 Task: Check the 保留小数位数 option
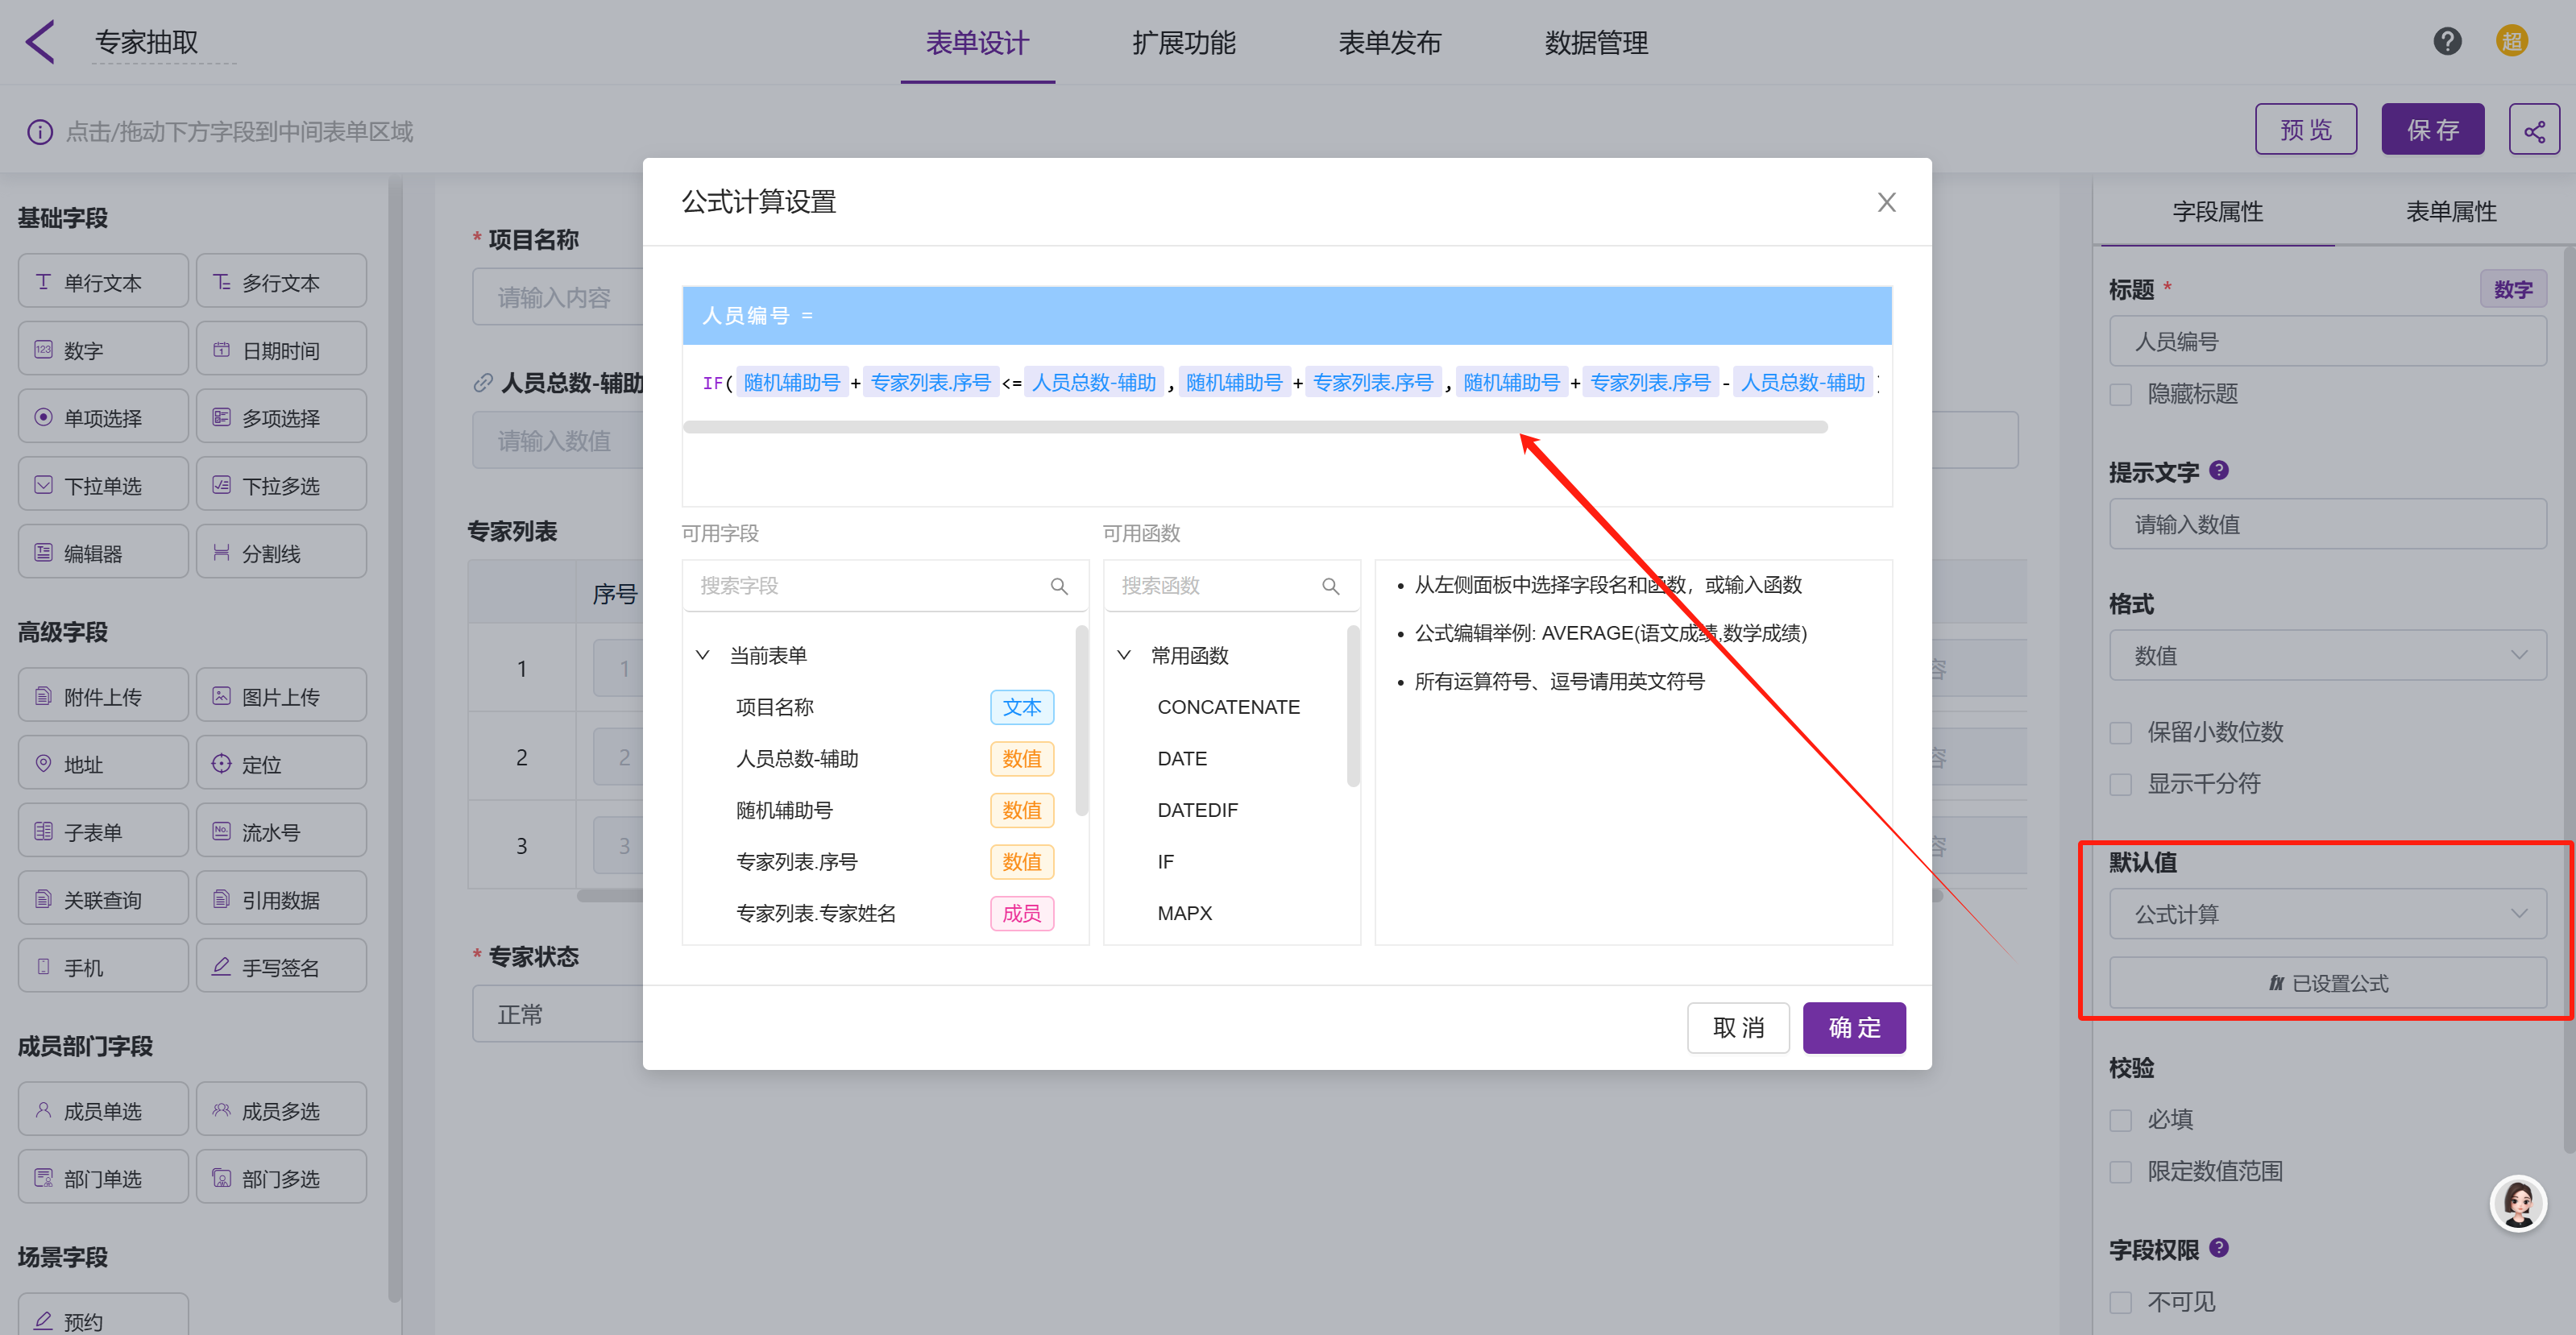pyautogui.click(x=2120, y=733)
